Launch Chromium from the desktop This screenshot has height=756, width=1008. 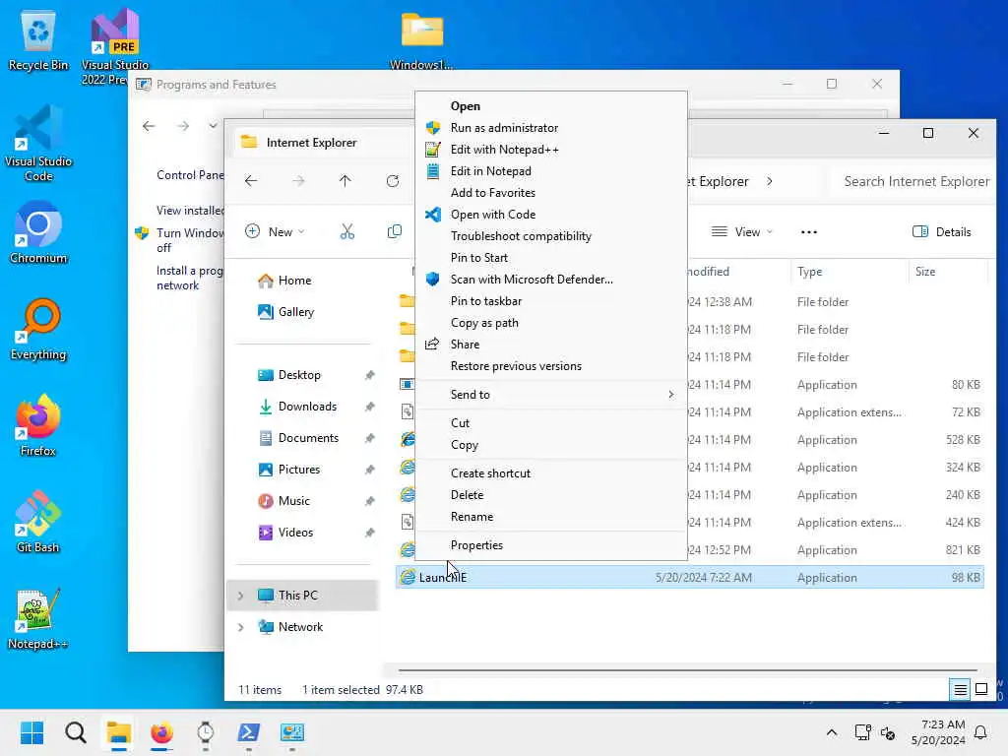[38, 232]
